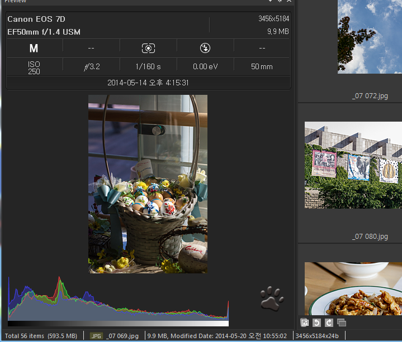Click the grayscale gradient bar under histogram

point(118,324)
